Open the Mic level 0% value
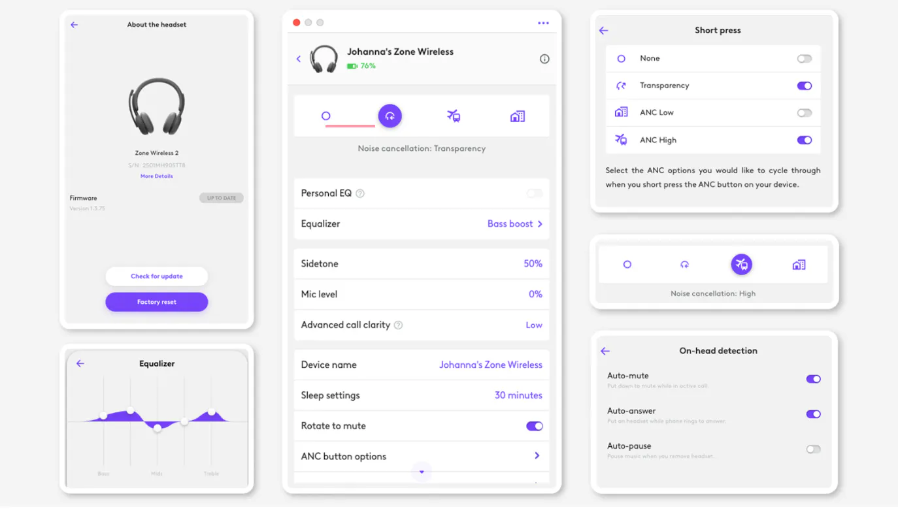The image size is (898, 509). (x=535, y=294)
